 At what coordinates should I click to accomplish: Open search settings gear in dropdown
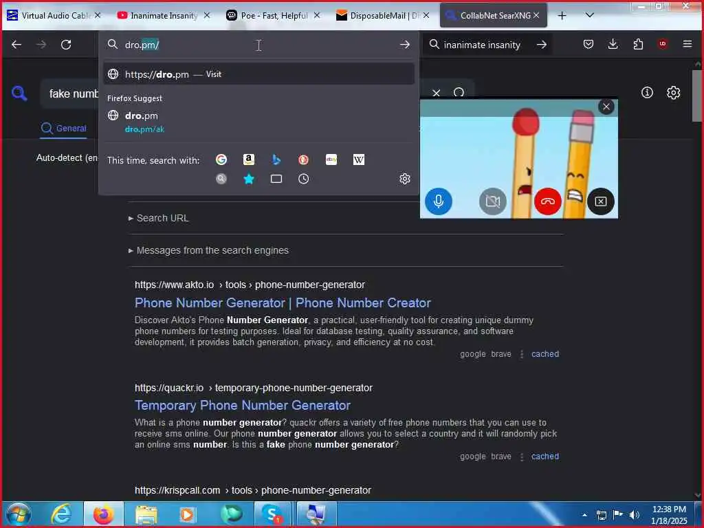[x=404, y=179]
